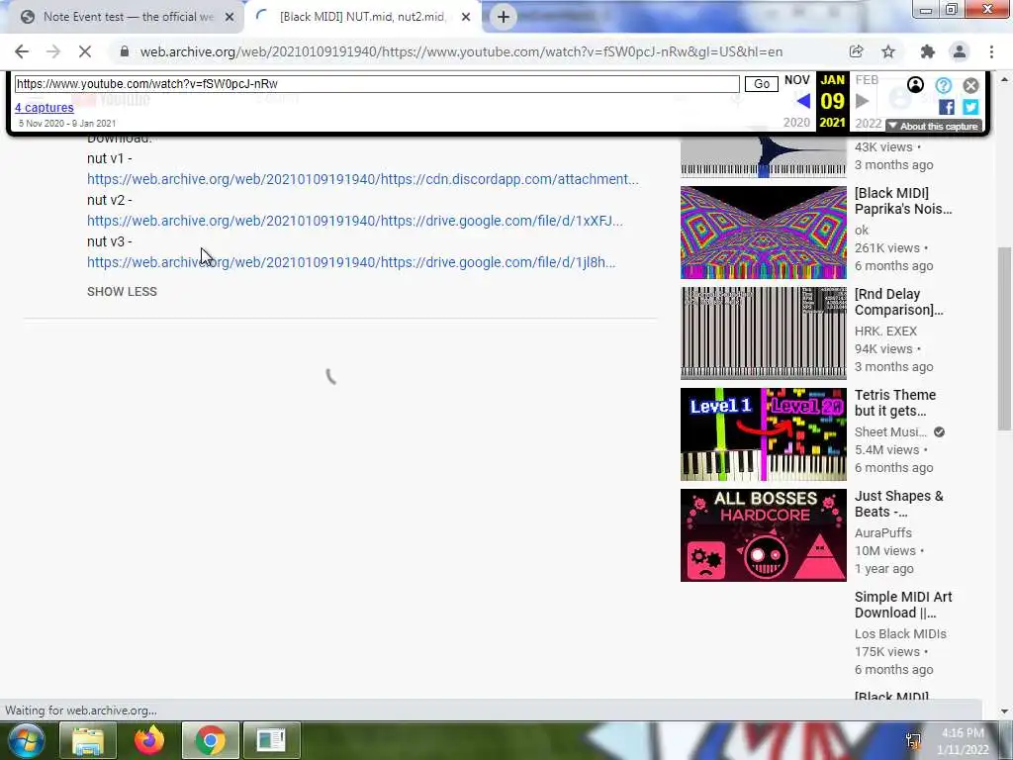Viewport: 1013px width, 760px height.
Task: Go back using the browser back arrow
Action: 22,51
